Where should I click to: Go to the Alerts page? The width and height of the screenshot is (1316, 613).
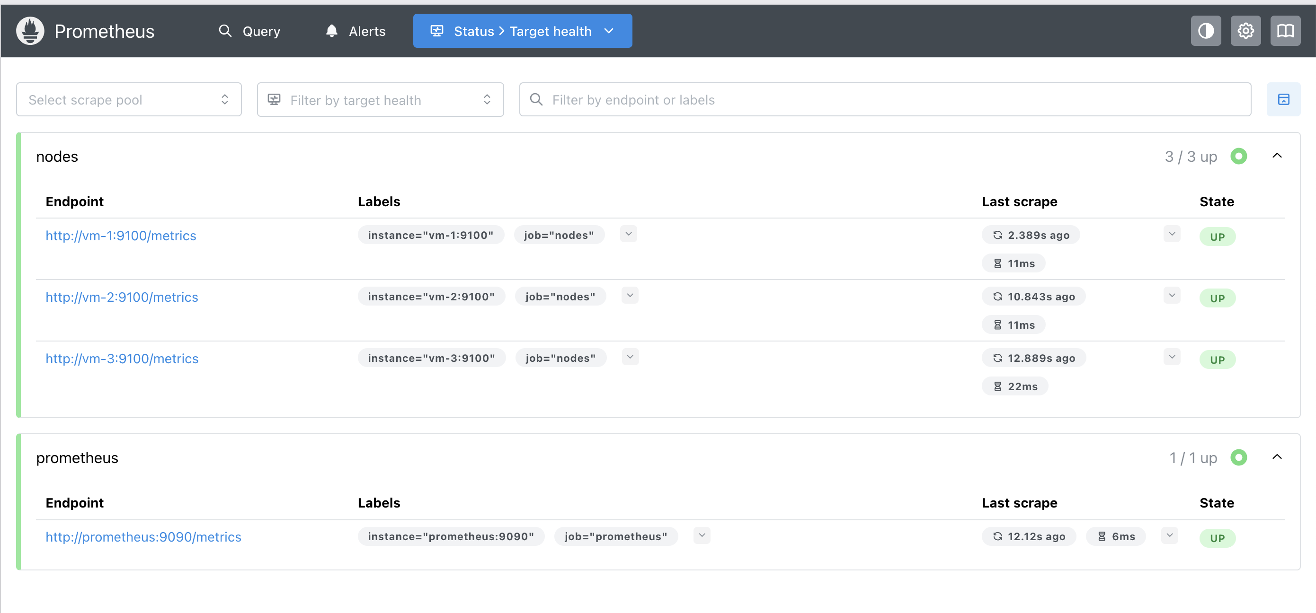(356, 31)
